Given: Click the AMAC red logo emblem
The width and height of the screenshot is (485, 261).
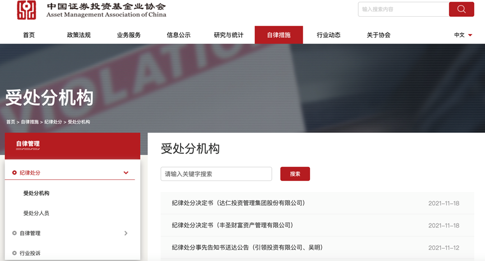Looking at the screenshot, I should pyautogui.click(x=26, y=10).
